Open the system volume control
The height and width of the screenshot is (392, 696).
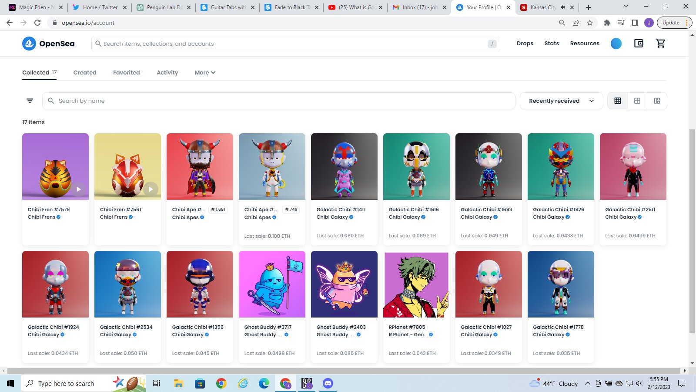pos(639,383)
